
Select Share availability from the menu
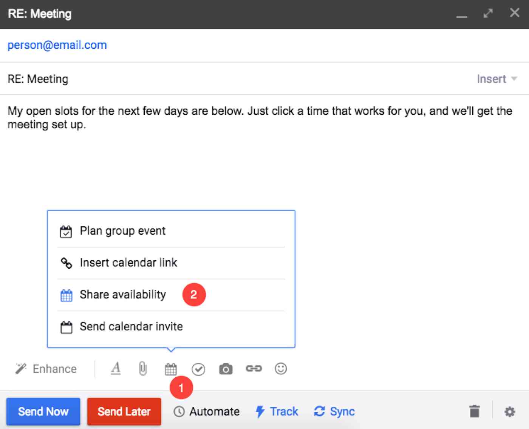(122, 295)
